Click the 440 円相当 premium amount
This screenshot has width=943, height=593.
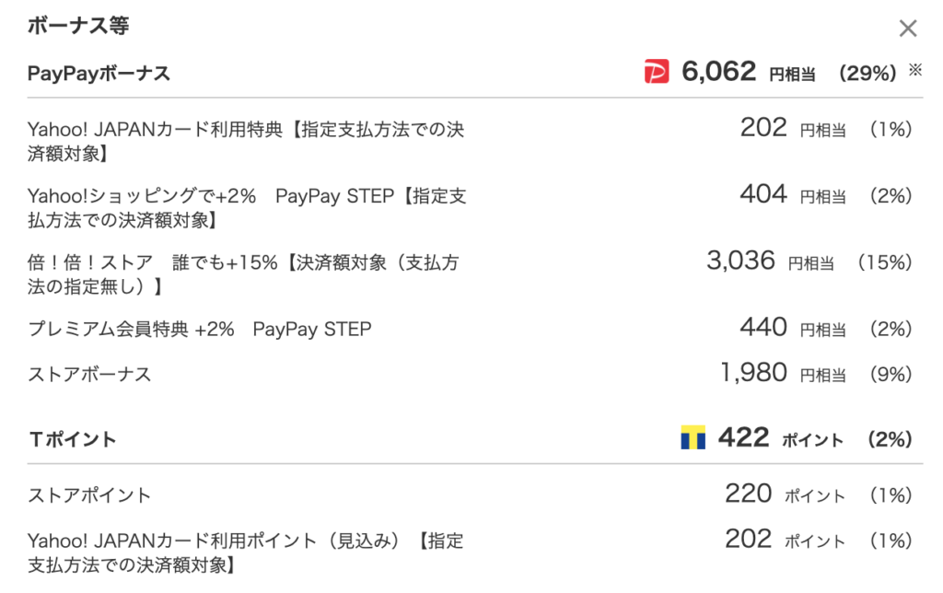[793, 328]
